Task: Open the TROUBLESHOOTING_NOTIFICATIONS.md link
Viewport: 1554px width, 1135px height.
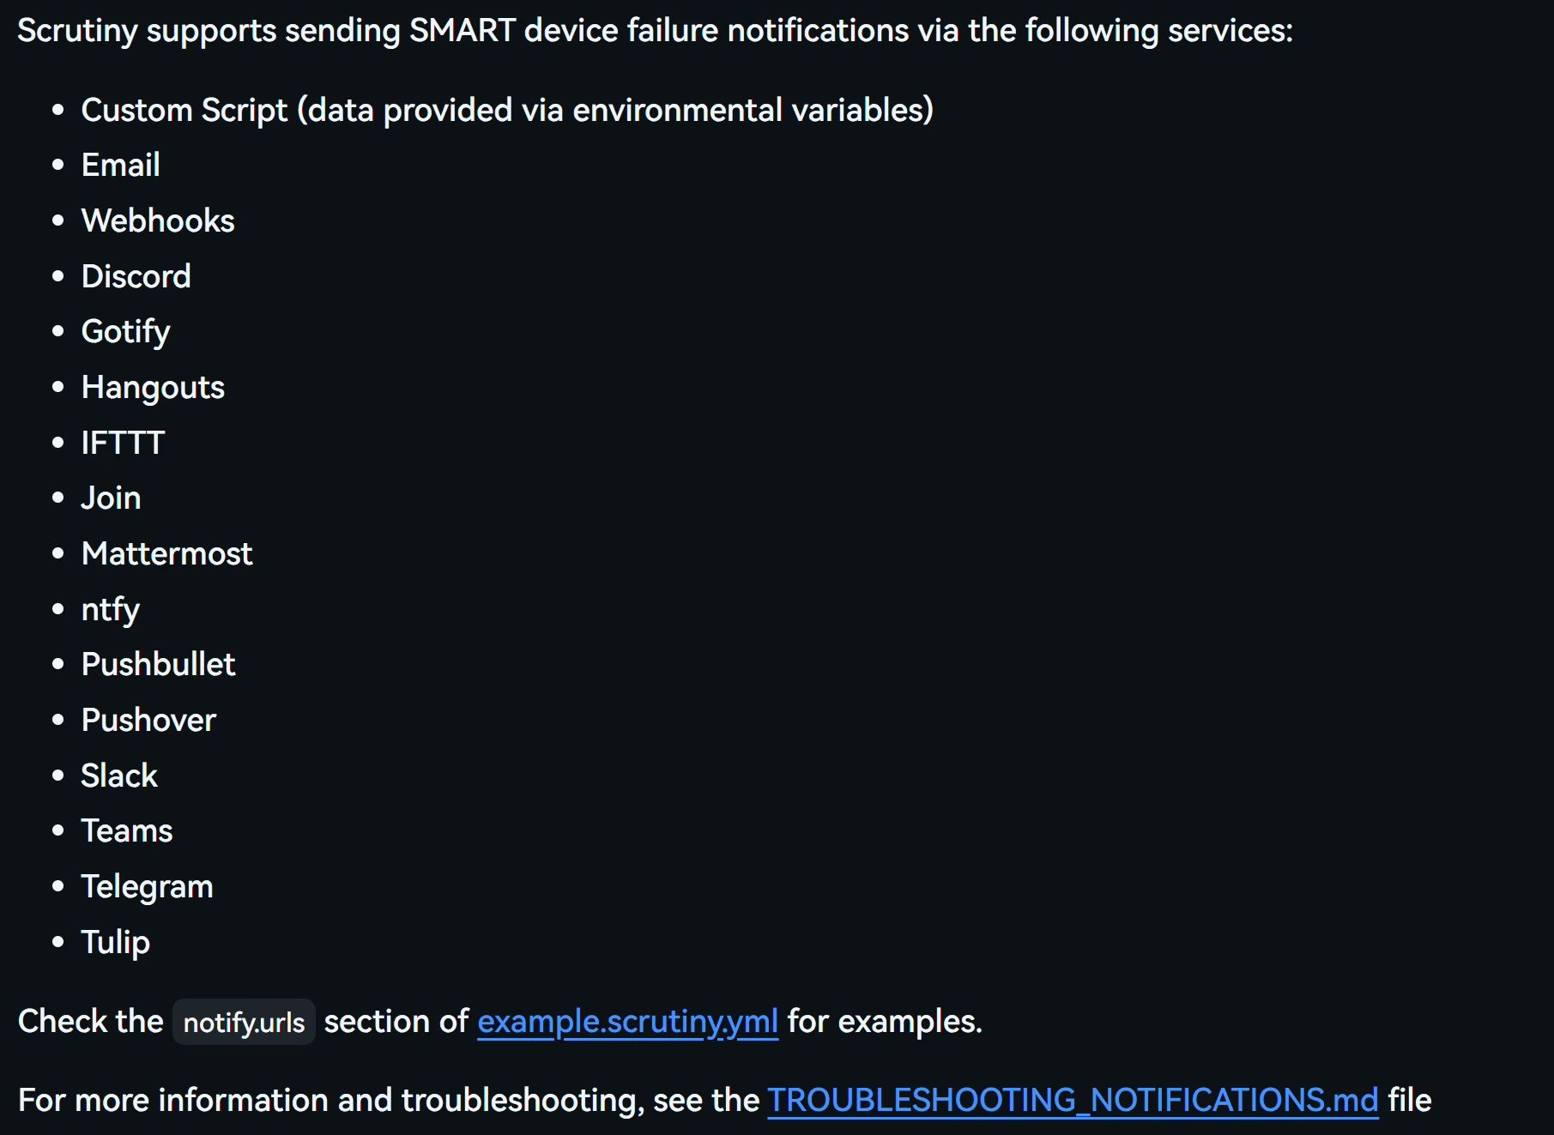Action: (x=1073, y=1100)
